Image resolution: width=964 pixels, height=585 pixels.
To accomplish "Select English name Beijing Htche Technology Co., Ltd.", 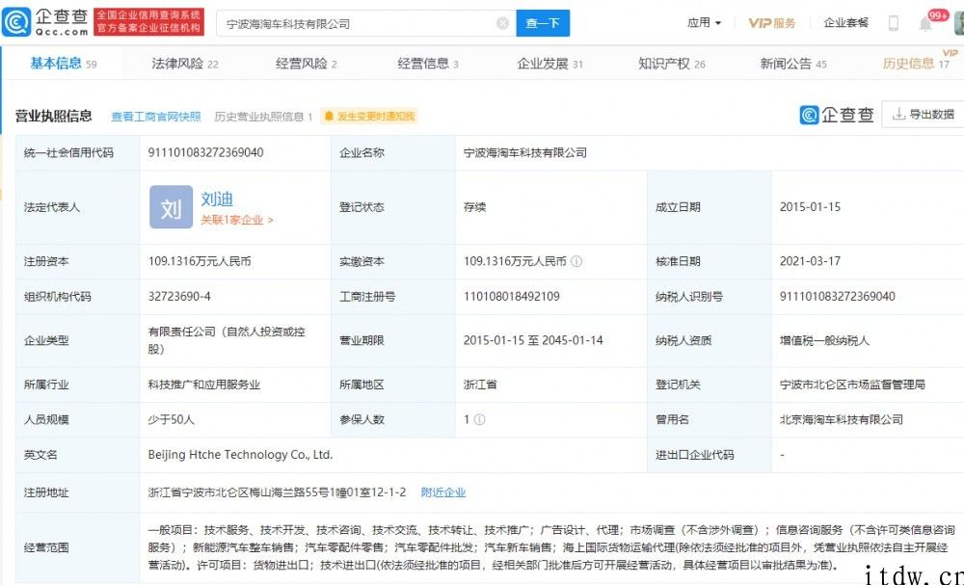I will pyautogui.click(x=240, y=455).
